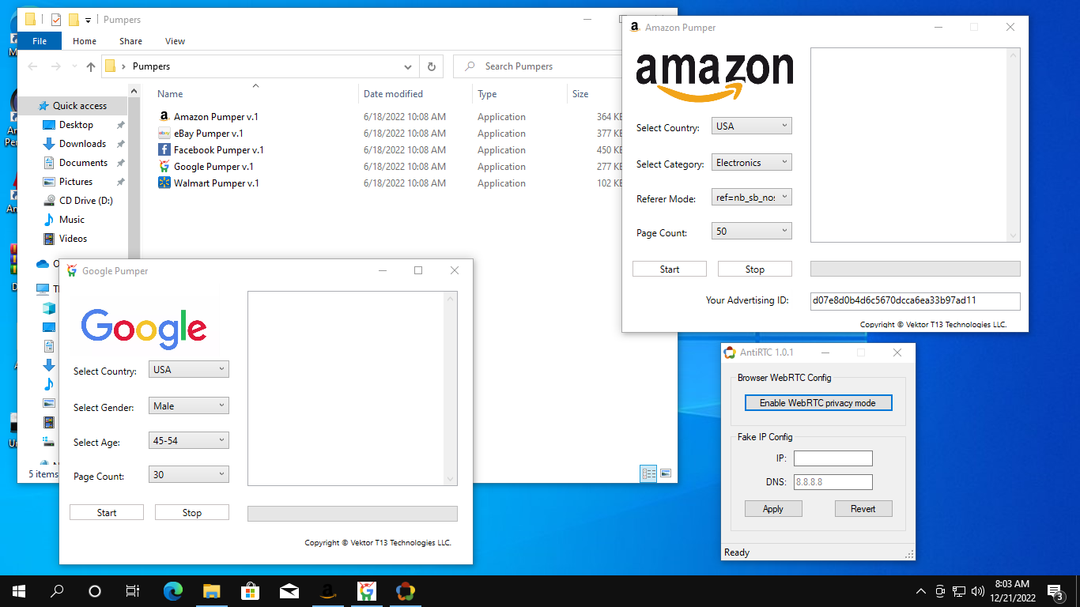Click the Start button in Amazon Pumper
The image size is (1080, 607).
(670, 270)
